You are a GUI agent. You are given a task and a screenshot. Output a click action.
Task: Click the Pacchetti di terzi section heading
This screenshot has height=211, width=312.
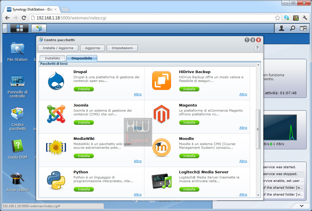click(54, 64)
